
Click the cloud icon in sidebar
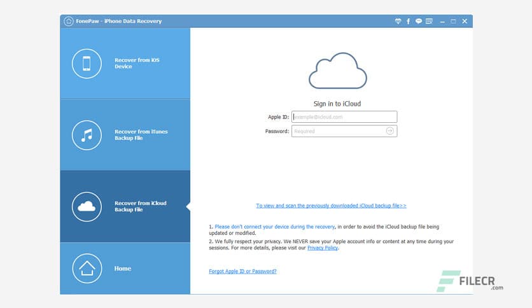pos(87,206)
